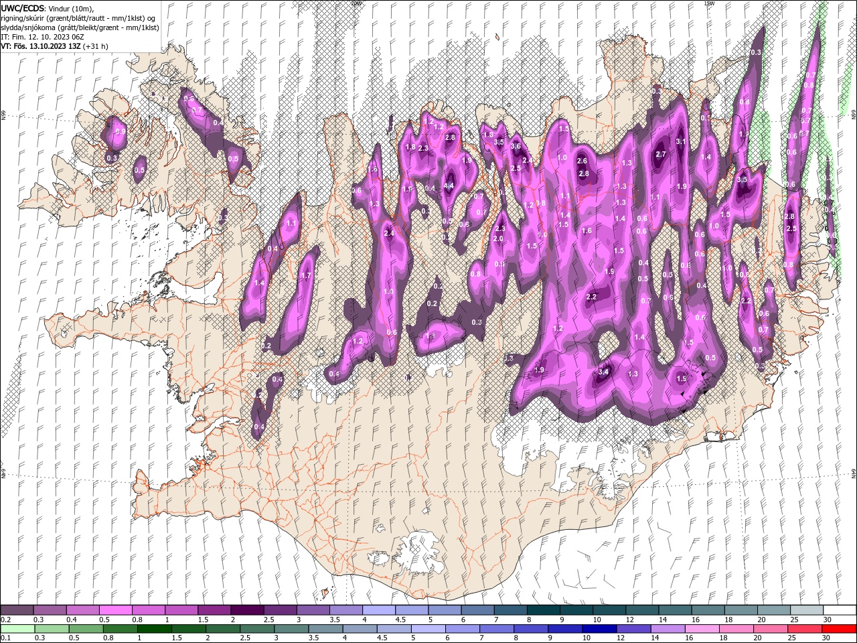Click the snowfall value 3.4 on the map
The width and height of the screenshot is (857, 643).
[x=603, y=372]
